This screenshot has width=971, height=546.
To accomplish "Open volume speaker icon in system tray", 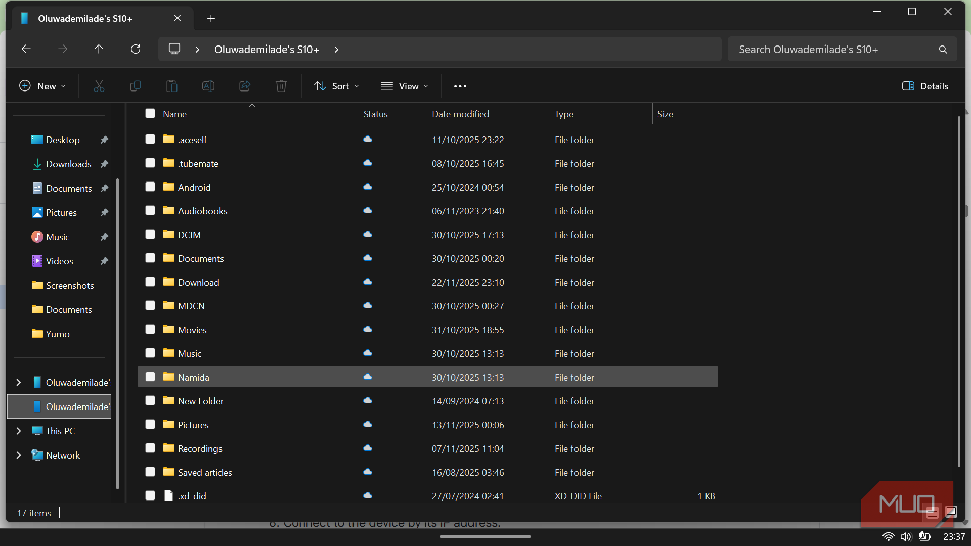I will (x=906, y=537).
